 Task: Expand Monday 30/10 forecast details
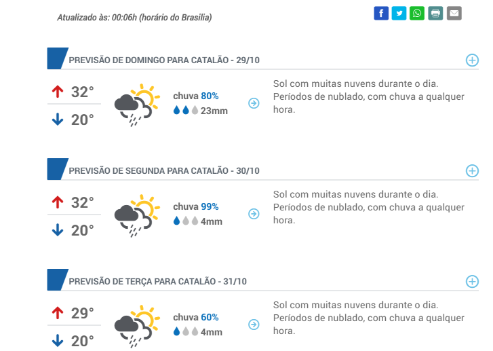[x=472, y=170]
